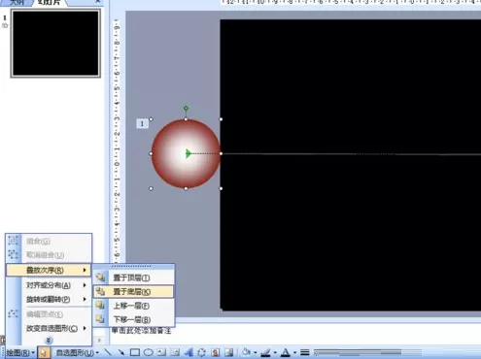Switch to the 幻灯片 slides tab
The height and width of the screenshot is (359, 481).
pos(49,2)
